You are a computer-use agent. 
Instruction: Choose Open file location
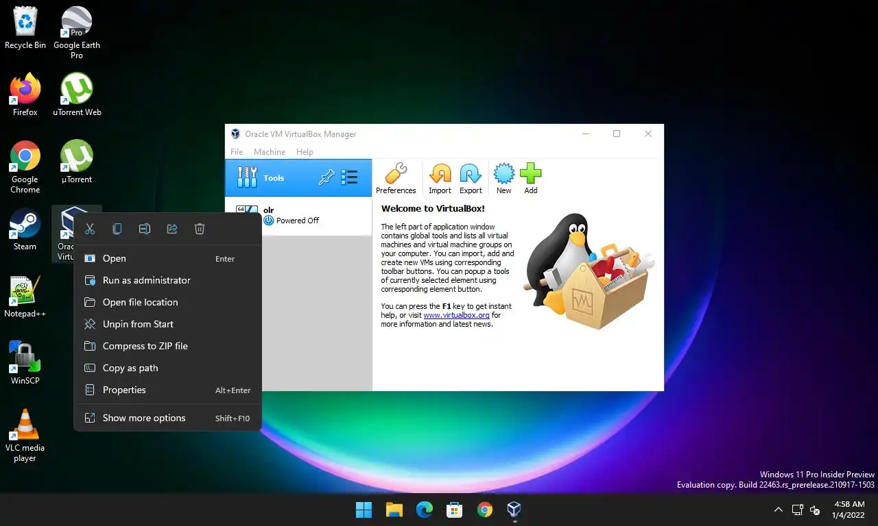click(167, 302)
